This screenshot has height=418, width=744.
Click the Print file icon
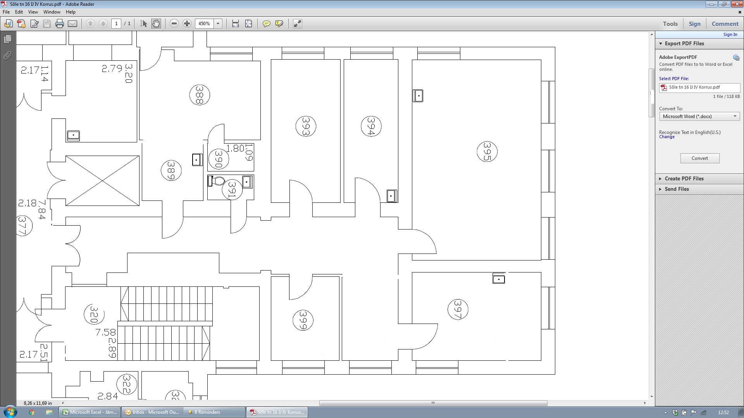point(59,24)
